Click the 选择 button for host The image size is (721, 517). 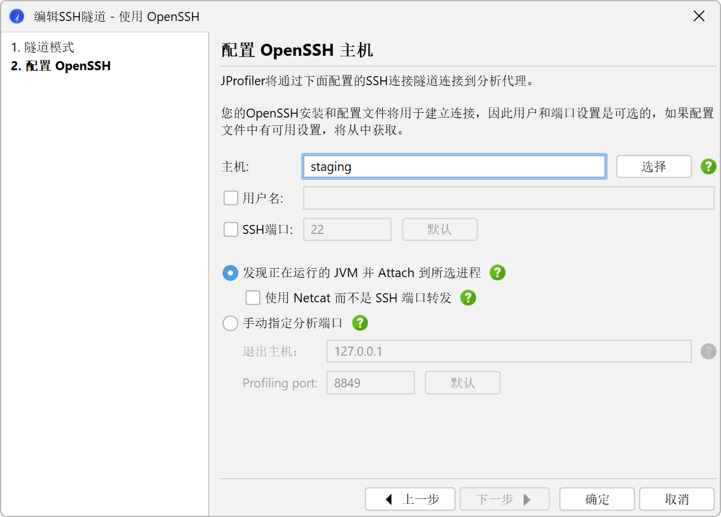(654, 167)
